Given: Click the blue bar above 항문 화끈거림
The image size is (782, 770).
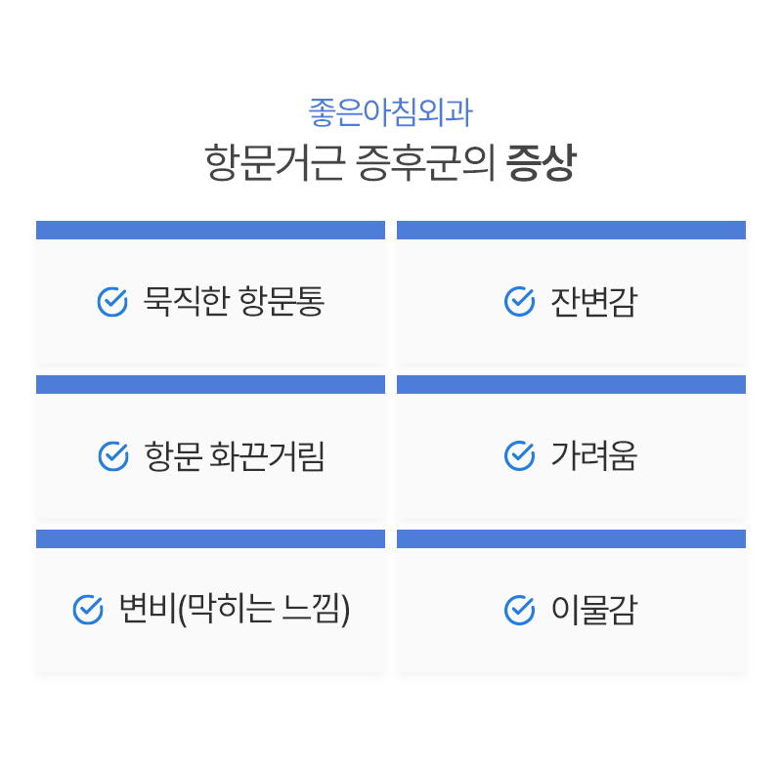Looking at the screenshot, I should click(210, 384).
